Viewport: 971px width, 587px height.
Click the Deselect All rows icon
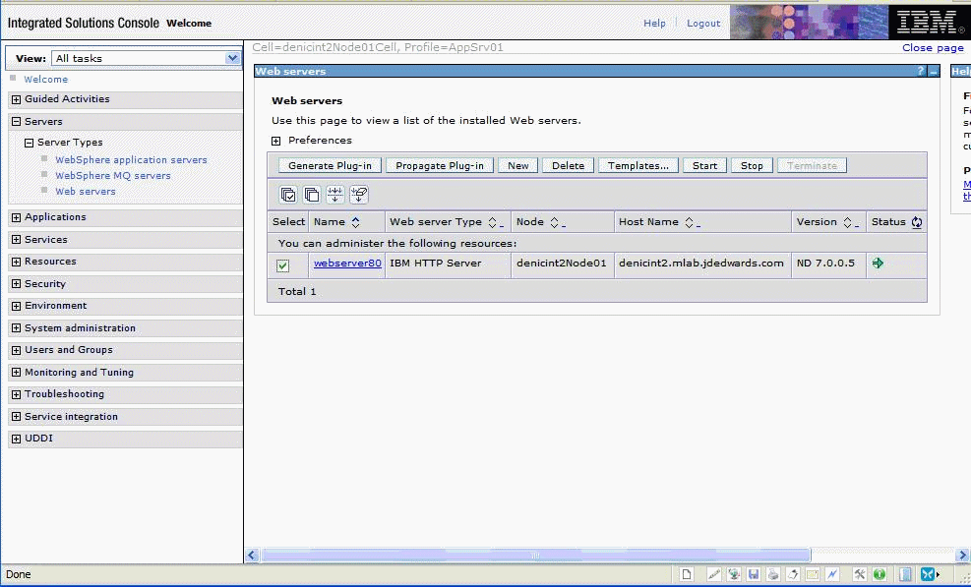point(312,195)
